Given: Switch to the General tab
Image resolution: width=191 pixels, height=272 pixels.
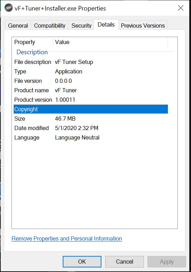Looking at the screenshot, I should tap(18, 26).
